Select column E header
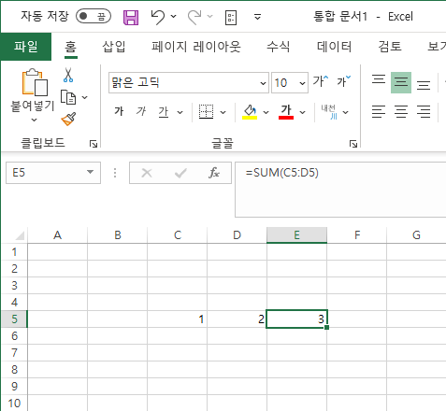The height and width of the screenshot is (411, 446). tap(296, 235)
